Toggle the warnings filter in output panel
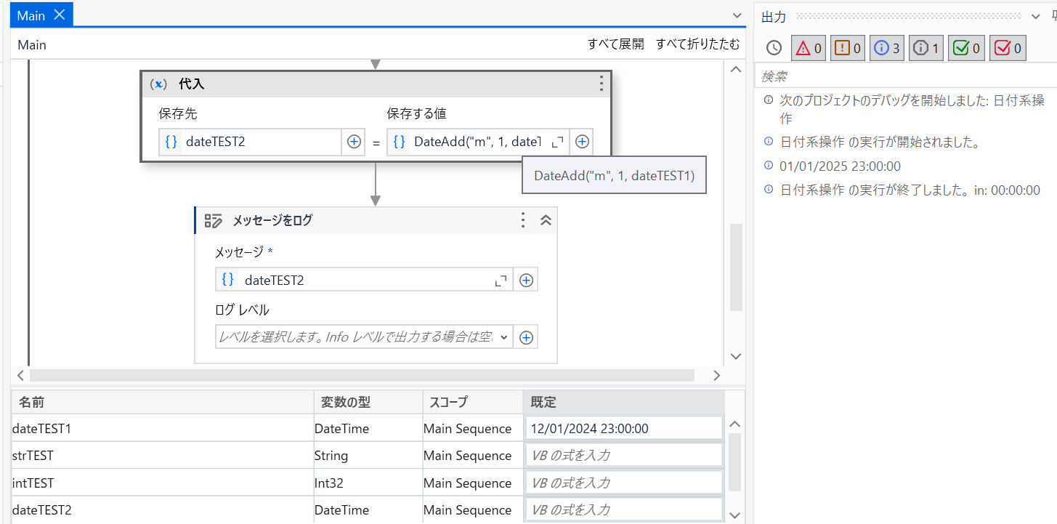 pyautogui.click(x=848, y=48)
